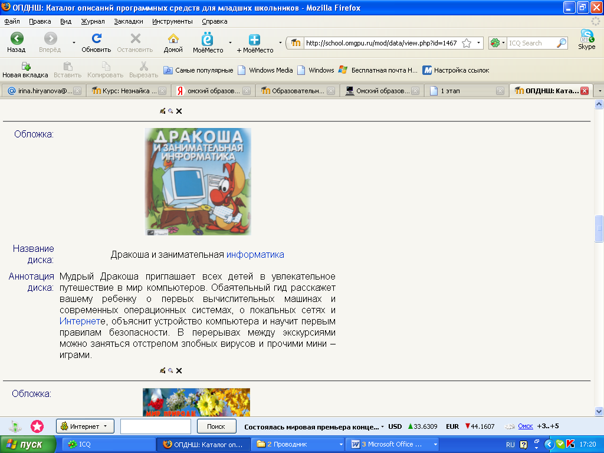Open the Инструменты menu
The image size is (604, 453).
[173, 22]
